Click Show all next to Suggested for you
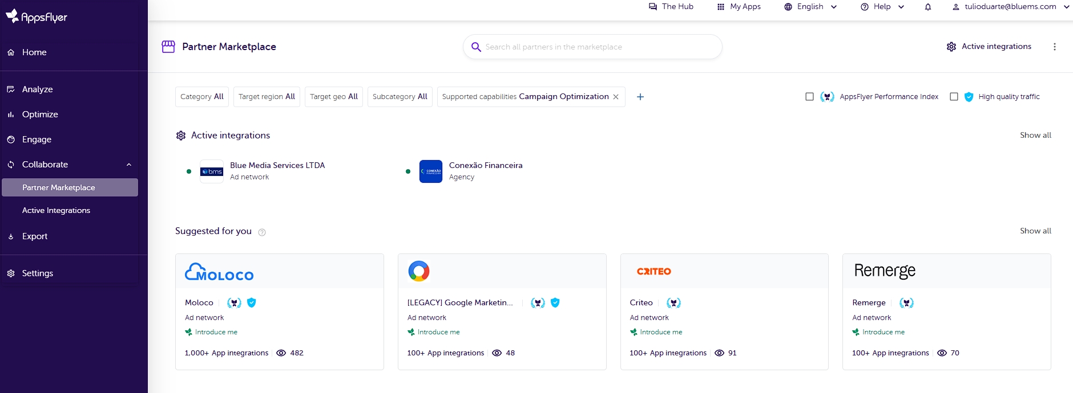 [x=1035, y=231]
